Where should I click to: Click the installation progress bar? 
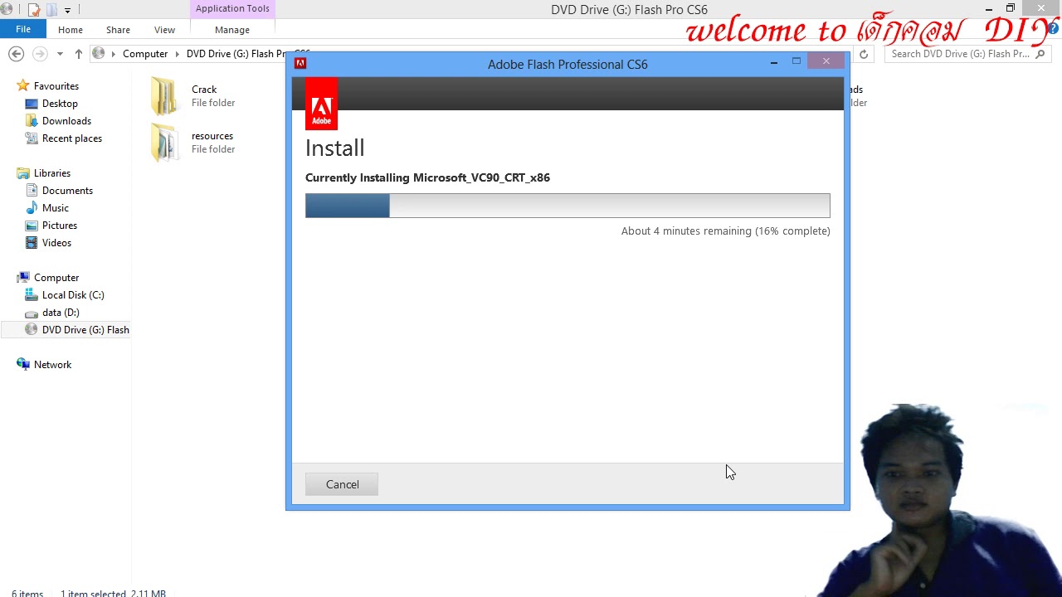(x=568, y=206)
